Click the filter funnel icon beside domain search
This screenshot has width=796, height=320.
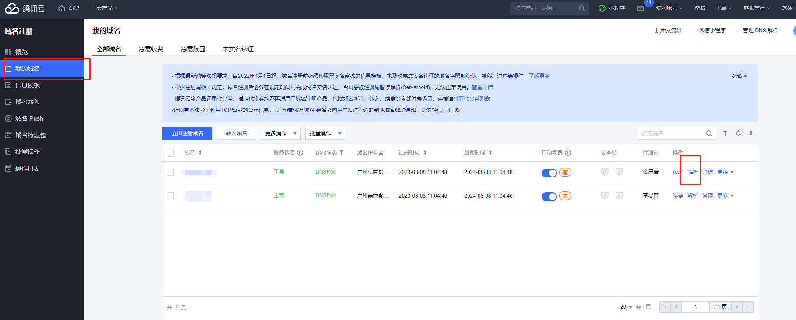click(725, 133)
